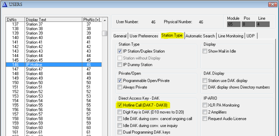Viewport: 279px width, 136px height.
Task: Toggle IP Station/Duplex Station checkbox
Action: pyautogui.click(x=120, y=51)
